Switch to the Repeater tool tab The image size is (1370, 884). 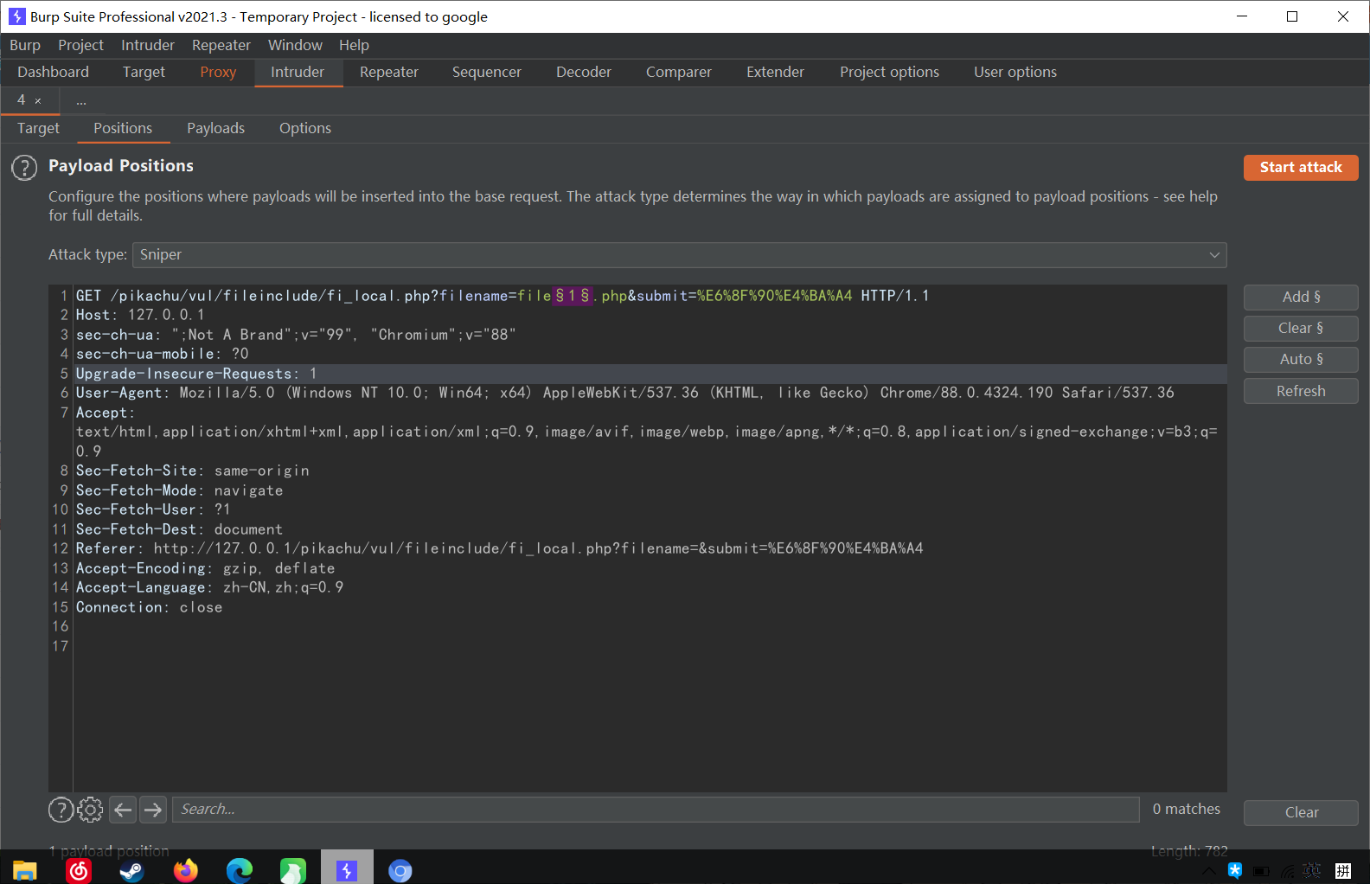[389, 73]
